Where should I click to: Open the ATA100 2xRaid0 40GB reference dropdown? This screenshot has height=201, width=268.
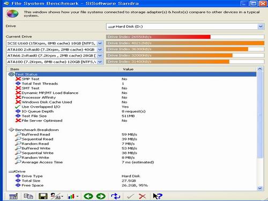point(100,49)
